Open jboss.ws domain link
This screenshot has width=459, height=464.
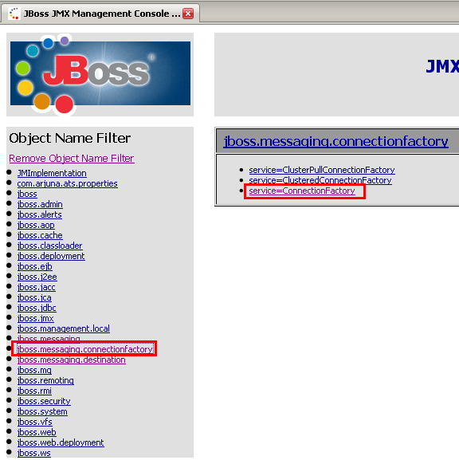point(33,453)
